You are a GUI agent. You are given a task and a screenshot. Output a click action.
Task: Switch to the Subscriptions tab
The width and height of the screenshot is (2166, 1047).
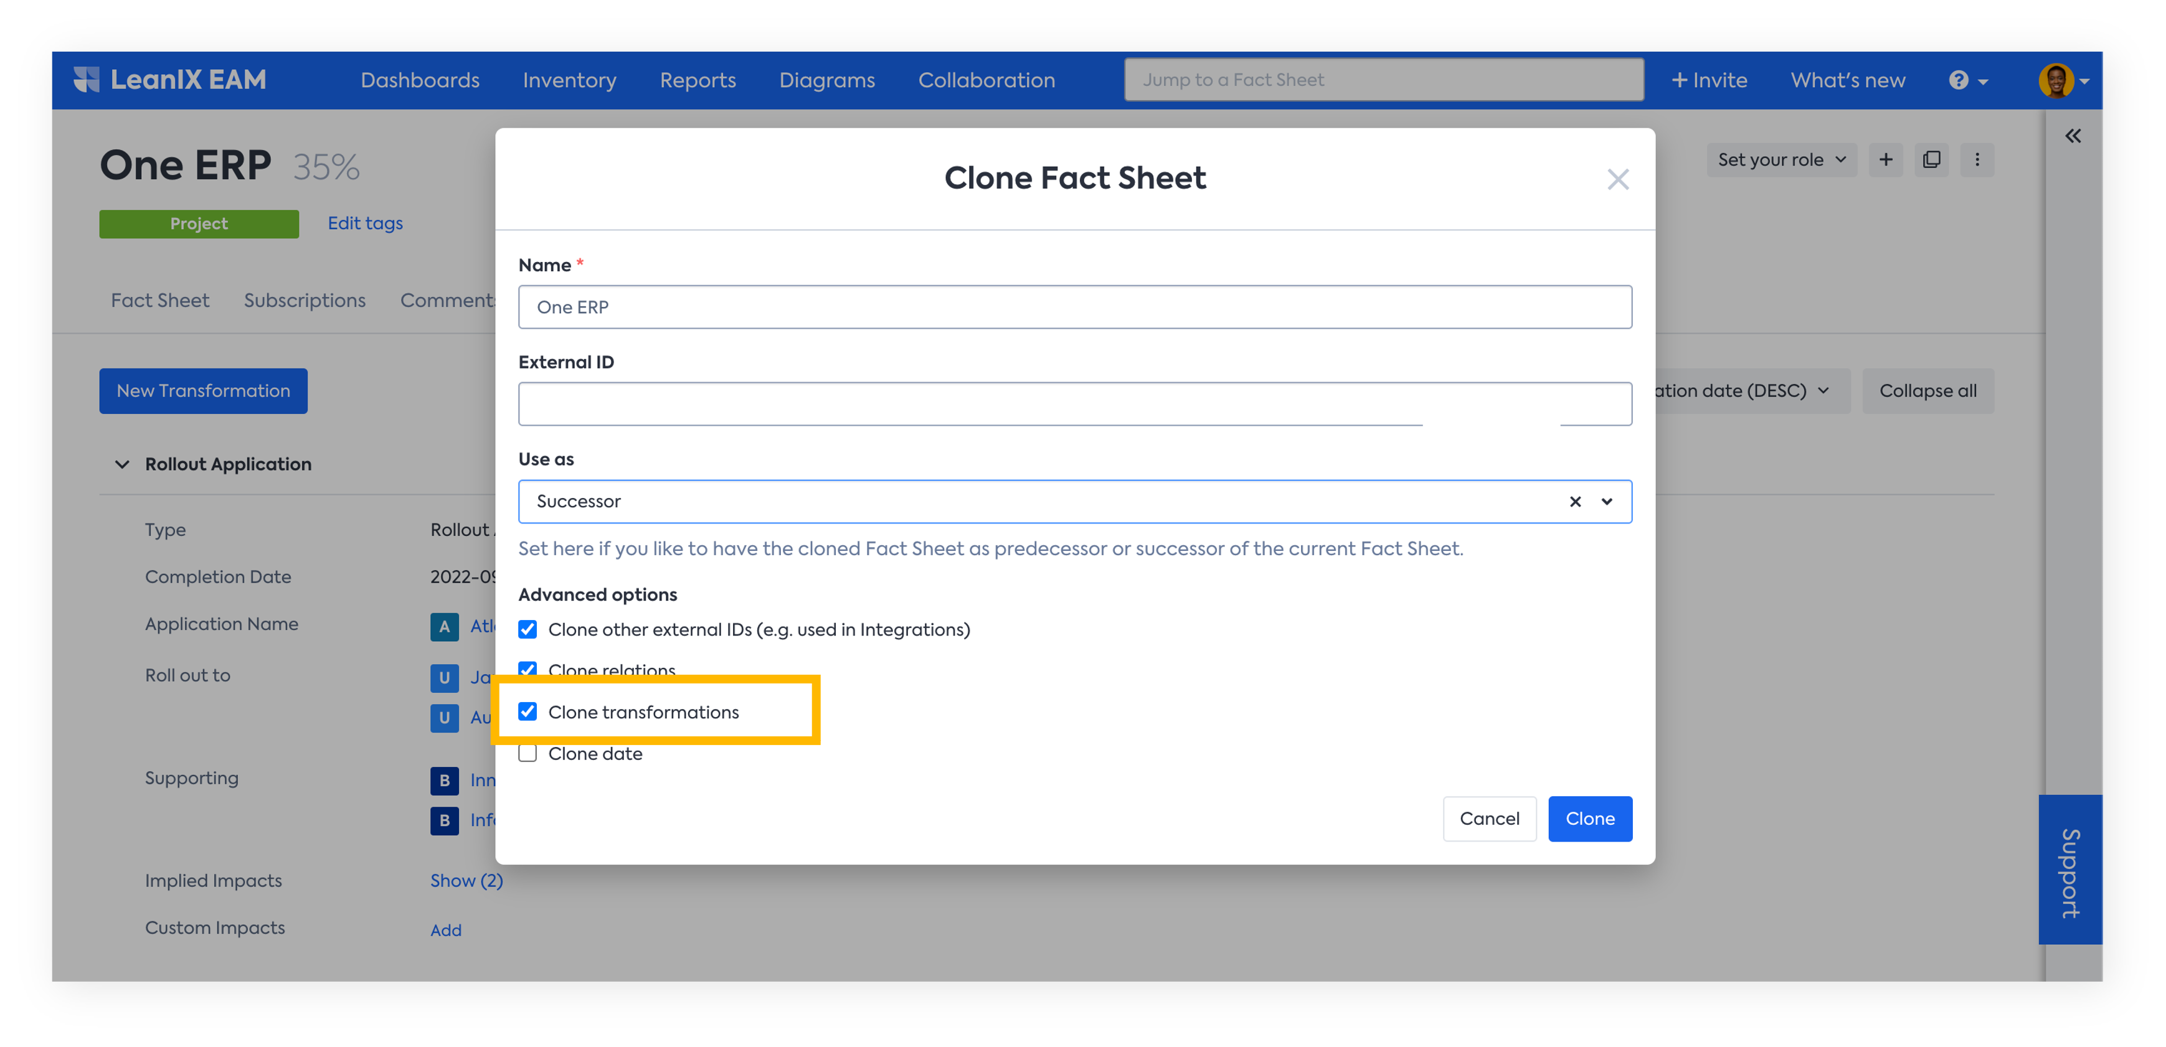305,300
